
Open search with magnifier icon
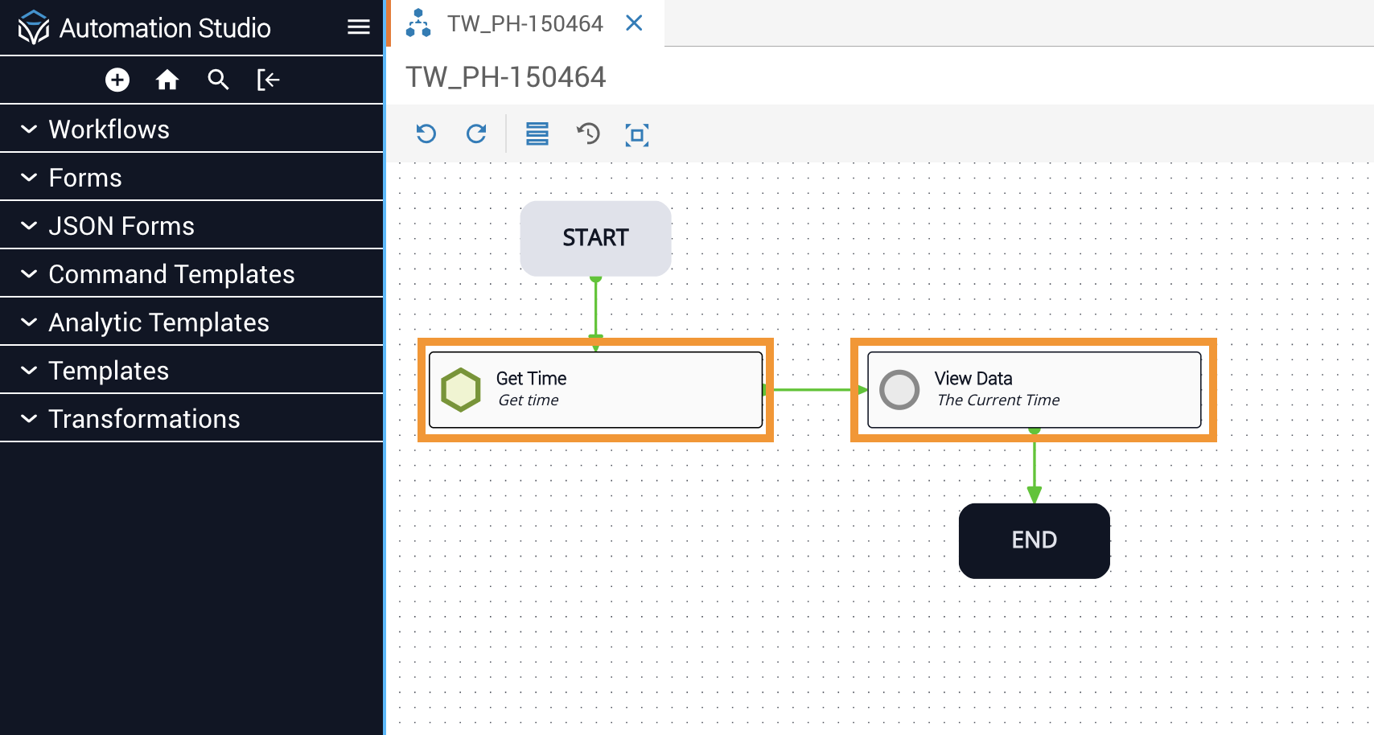coord(218,80)
